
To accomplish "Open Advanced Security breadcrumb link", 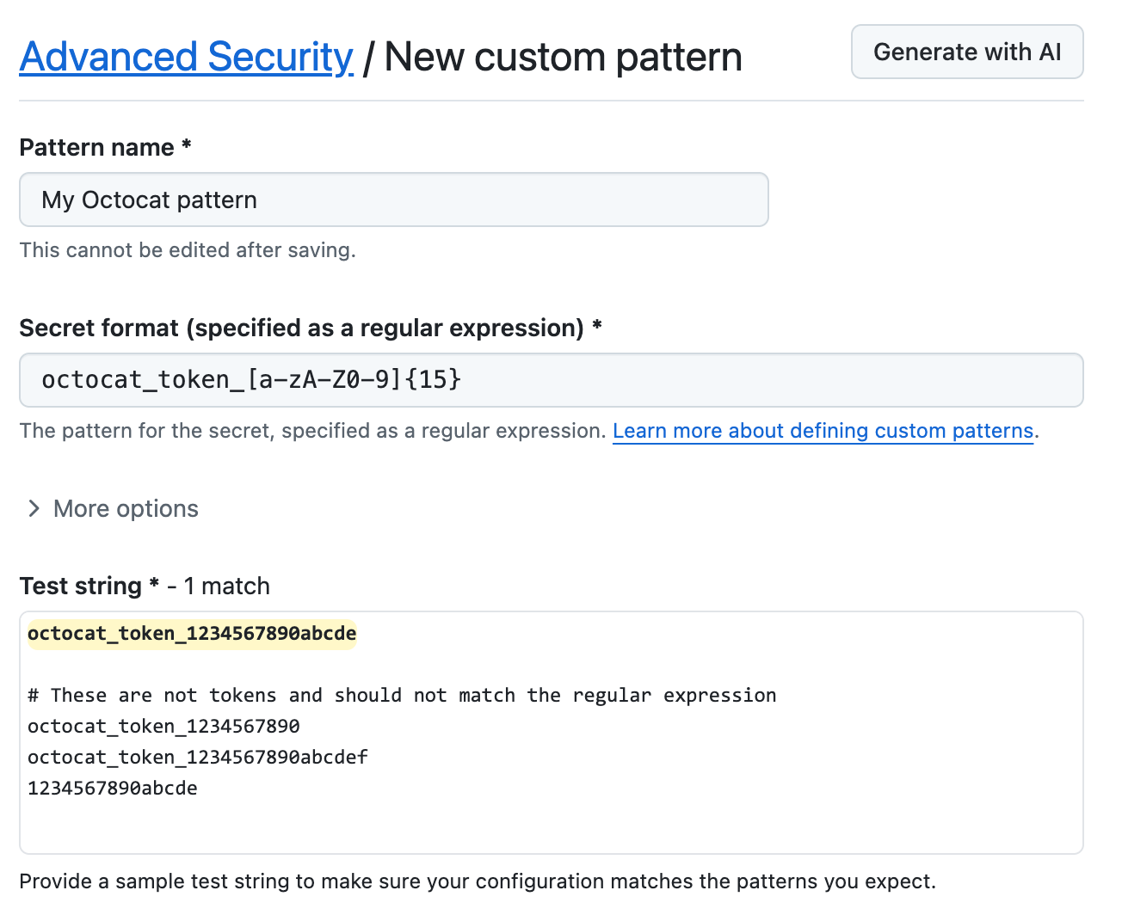I will pyautogui.click(x=186, y=57).
